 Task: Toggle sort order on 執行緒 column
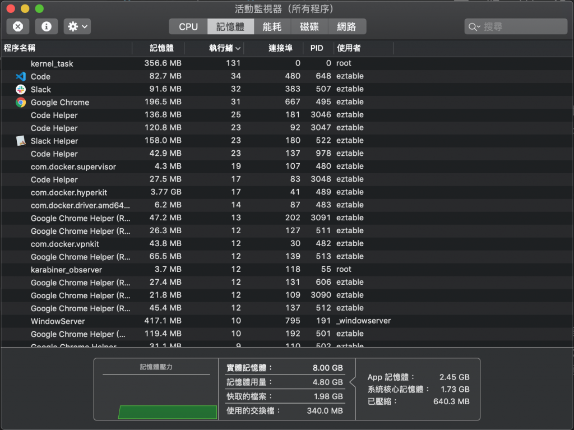(x=214, y=48)
